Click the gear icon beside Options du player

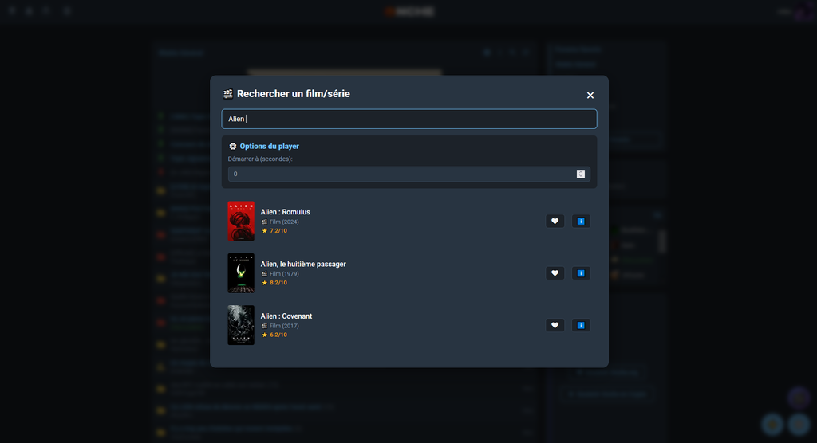click(233, 147)
